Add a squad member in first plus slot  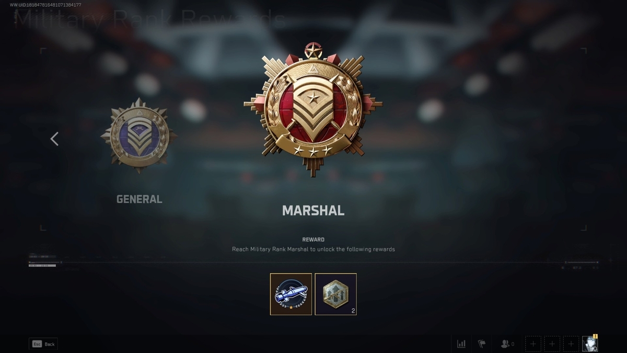pos(533,344)
